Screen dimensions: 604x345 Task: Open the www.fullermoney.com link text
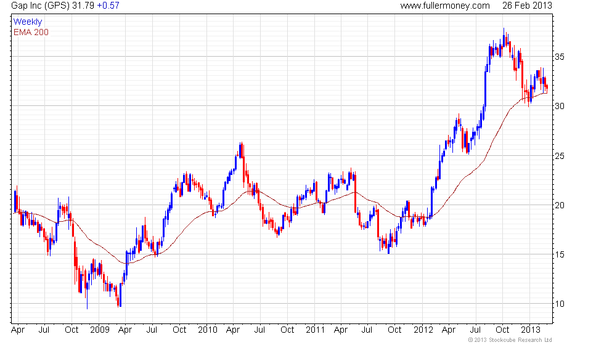click(x=445, y=6)
